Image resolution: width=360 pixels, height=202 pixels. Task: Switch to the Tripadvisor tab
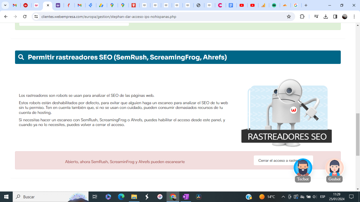pos(274,5)
